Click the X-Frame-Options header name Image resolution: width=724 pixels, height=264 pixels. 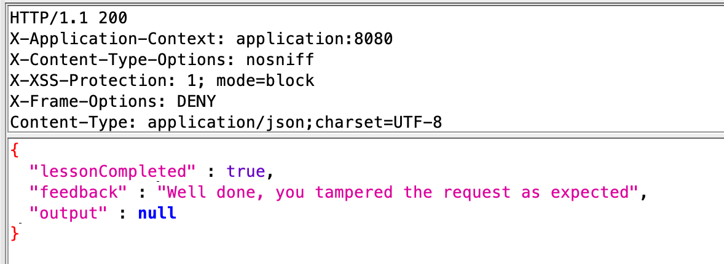tap(88, 101)
